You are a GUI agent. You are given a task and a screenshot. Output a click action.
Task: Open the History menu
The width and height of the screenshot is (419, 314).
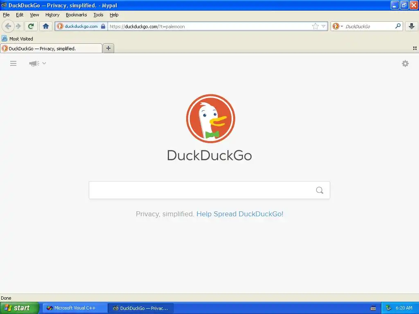point(52,15)
